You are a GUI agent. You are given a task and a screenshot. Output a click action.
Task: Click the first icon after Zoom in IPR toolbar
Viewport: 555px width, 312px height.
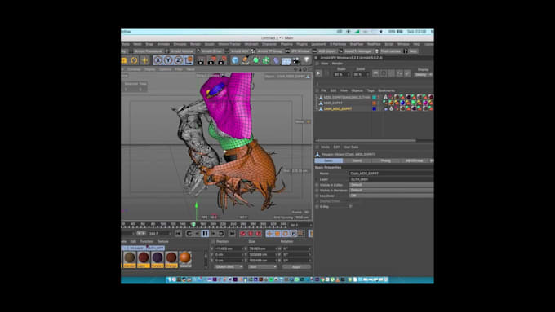click(375, 73)
